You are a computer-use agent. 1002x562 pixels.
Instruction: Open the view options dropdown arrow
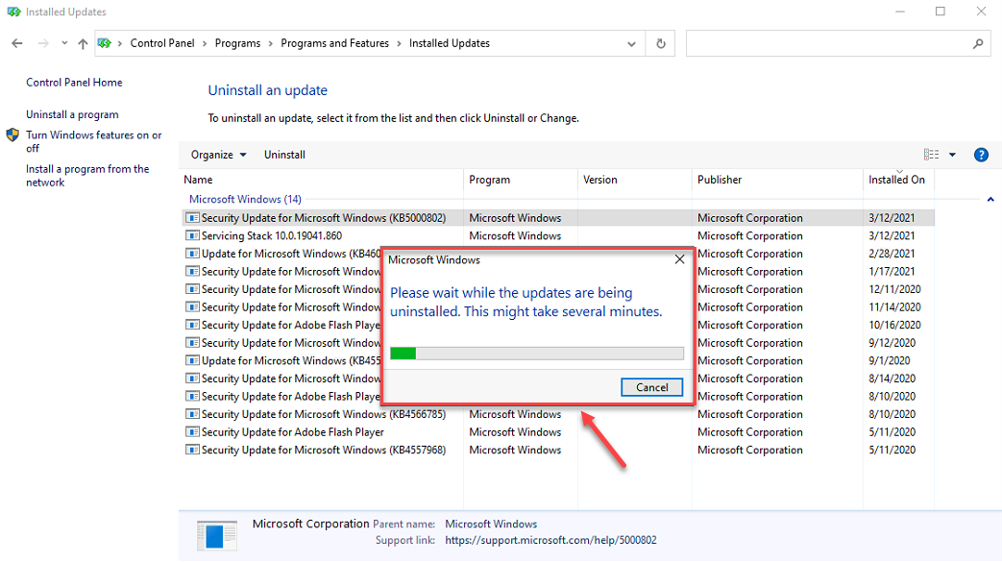(952, 155)
